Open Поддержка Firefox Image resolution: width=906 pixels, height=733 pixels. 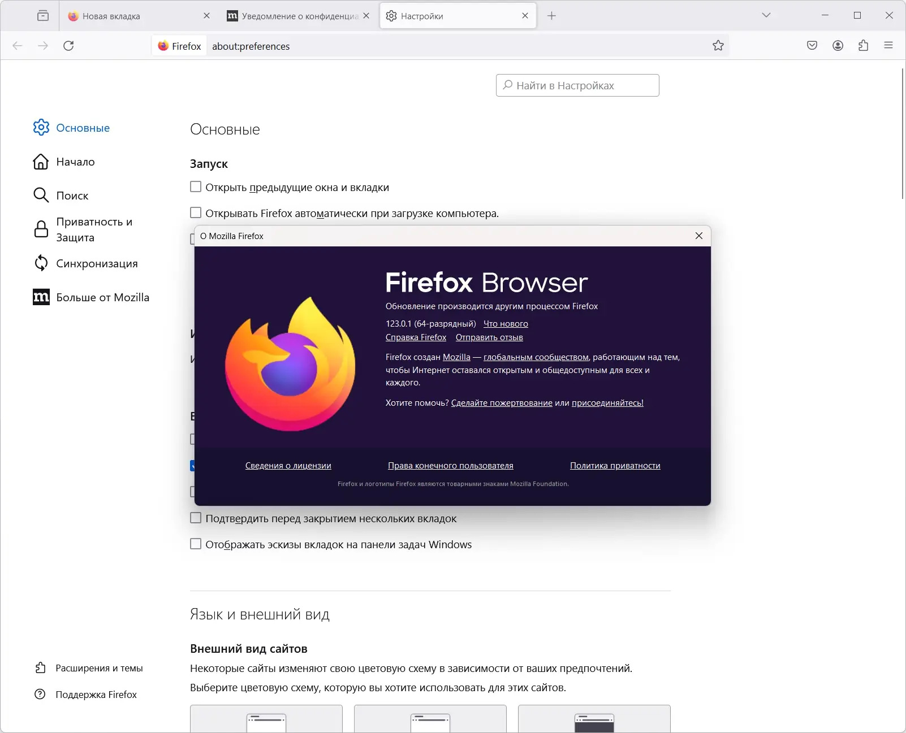point(95,694)
